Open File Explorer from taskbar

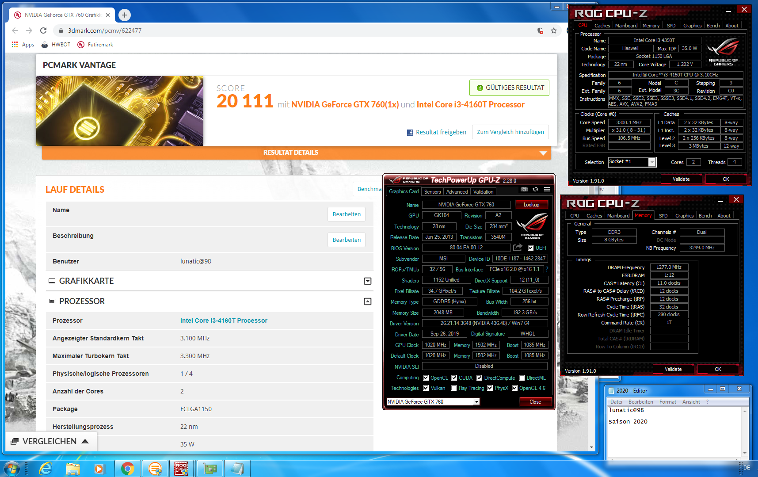(x=73, y=469)
